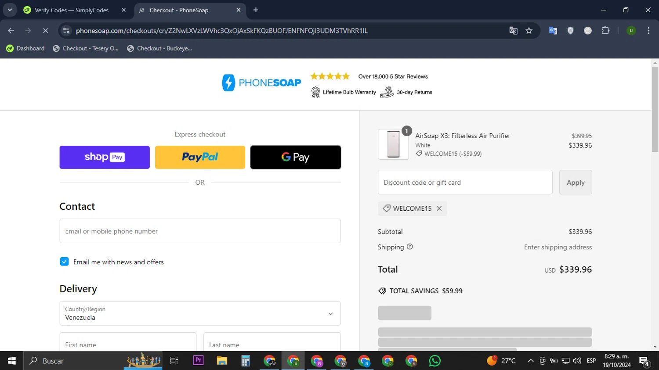Open Adobe Premiere Pro from the taskbar
This screenshot has height=370, width=659.
coord(198,361)
